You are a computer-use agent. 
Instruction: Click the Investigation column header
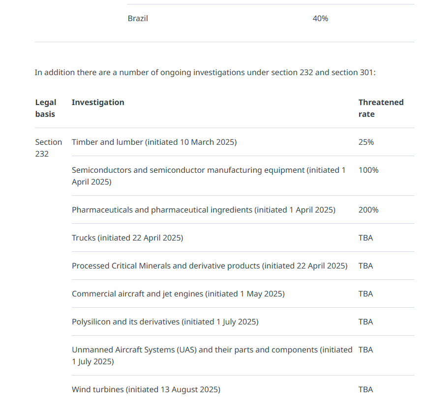click(x=98, y=103)
